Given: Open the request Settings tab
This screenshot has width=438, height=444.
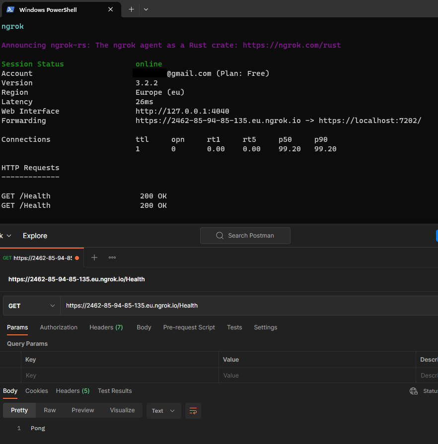Looking at the screenshot, I should pos(266,327).
